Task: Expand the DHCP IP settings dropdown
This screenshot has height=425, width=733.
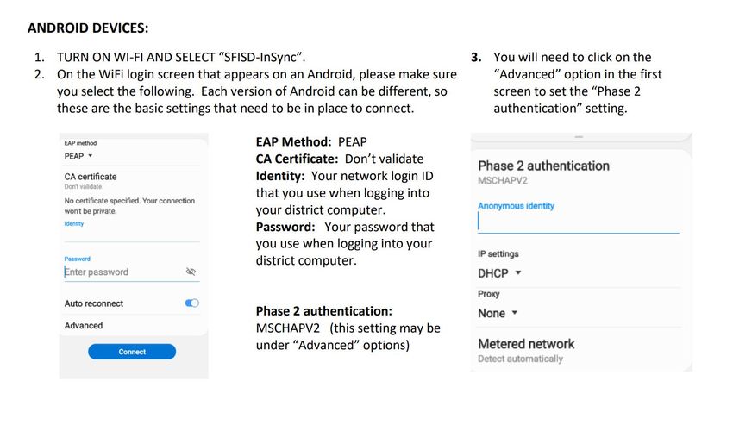Action: (x=499, y=273)
